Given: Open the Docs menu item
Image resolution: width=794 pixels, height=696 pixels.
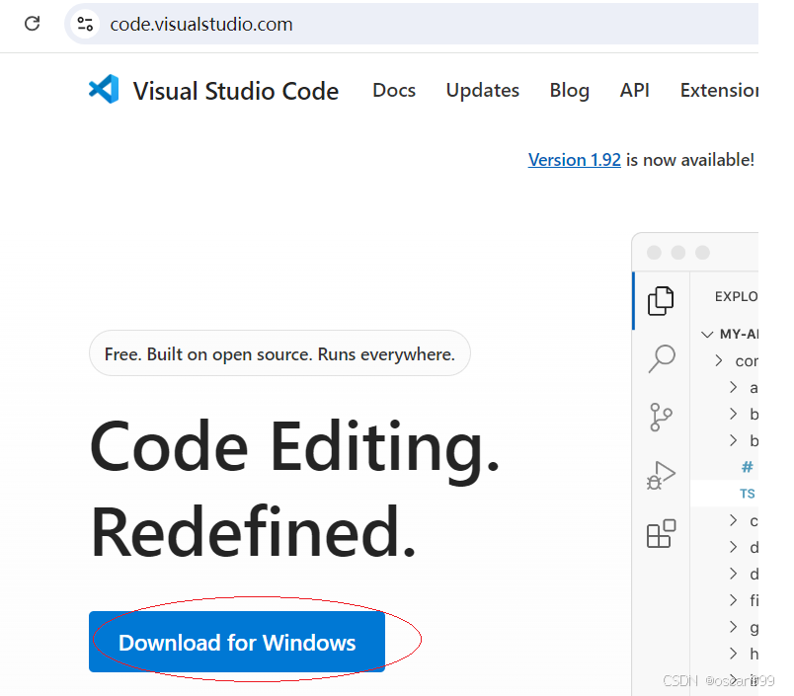Looking at the screenshot, I should [x=394, y=90].
